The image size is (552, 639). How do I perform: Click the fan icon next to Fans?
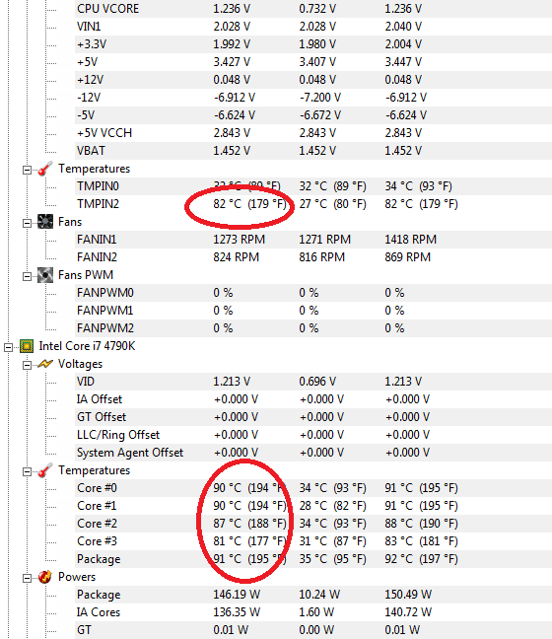(45, 221)
